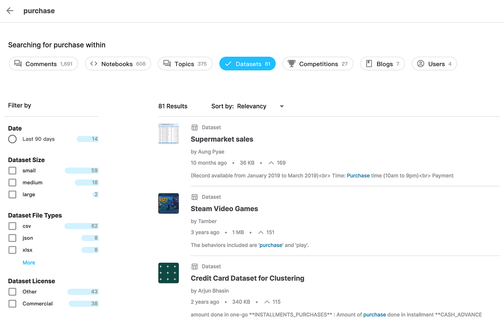Click the Steam Video Games thumbnail
Image resolution: width=504 pixels, height=322 pixels.
tap(168, 203)
